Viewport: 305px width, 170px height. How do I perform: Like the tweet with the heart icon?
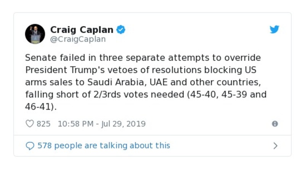point(30,124)
